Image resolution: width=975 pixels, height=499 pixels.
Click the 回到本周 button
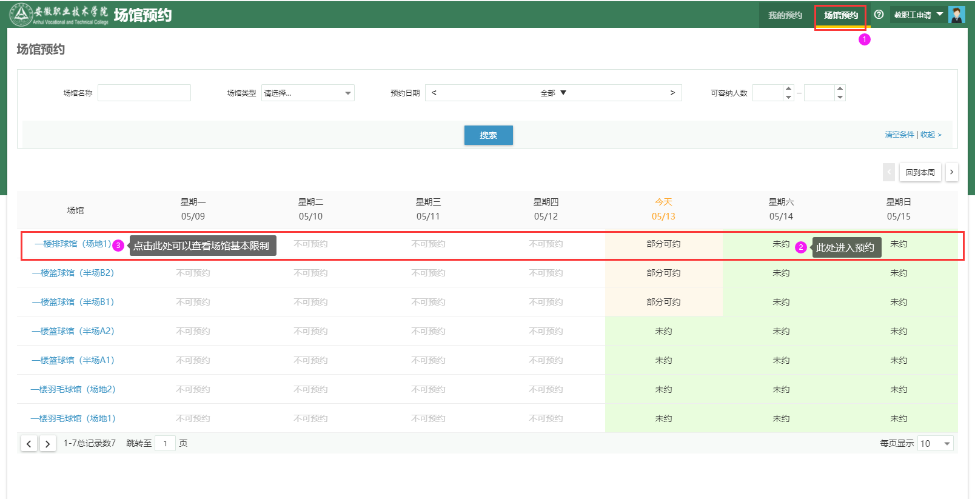click(x=920, y=172)
